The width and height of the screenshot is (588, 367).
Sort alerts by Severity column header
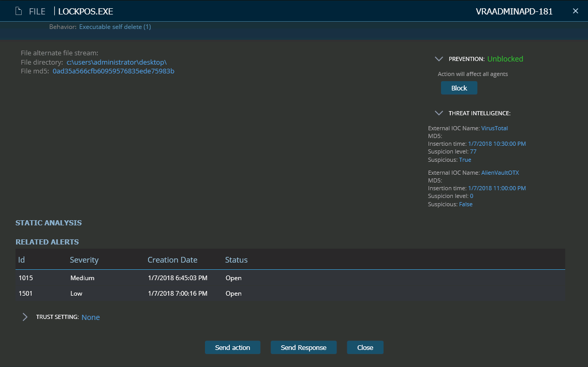click(84, 259)
